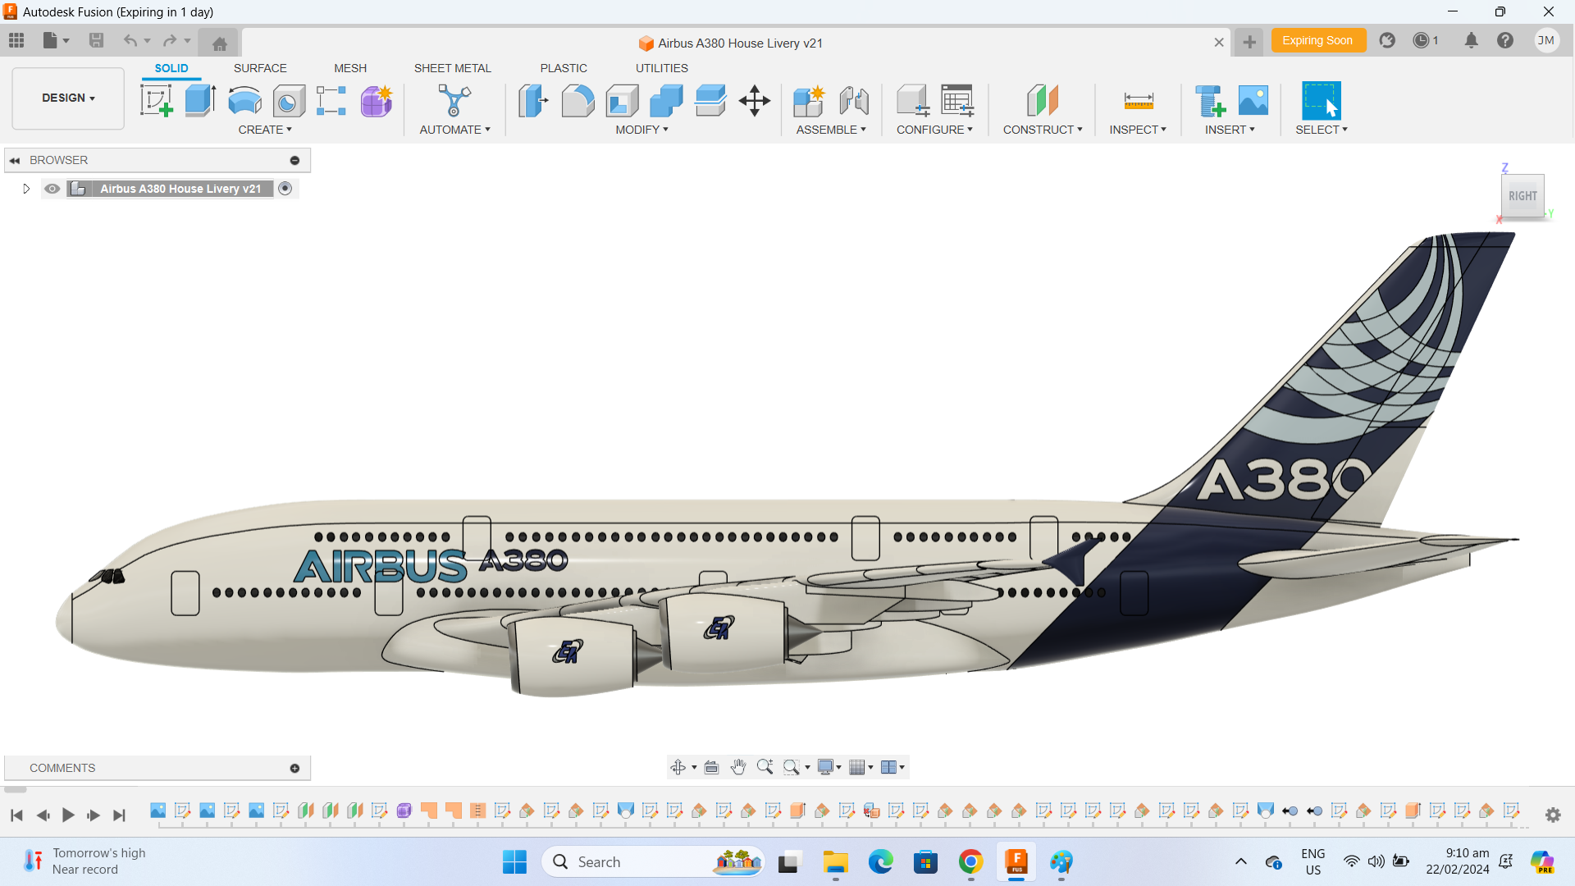Switch to the SURFACE tab

pos(260,68)
